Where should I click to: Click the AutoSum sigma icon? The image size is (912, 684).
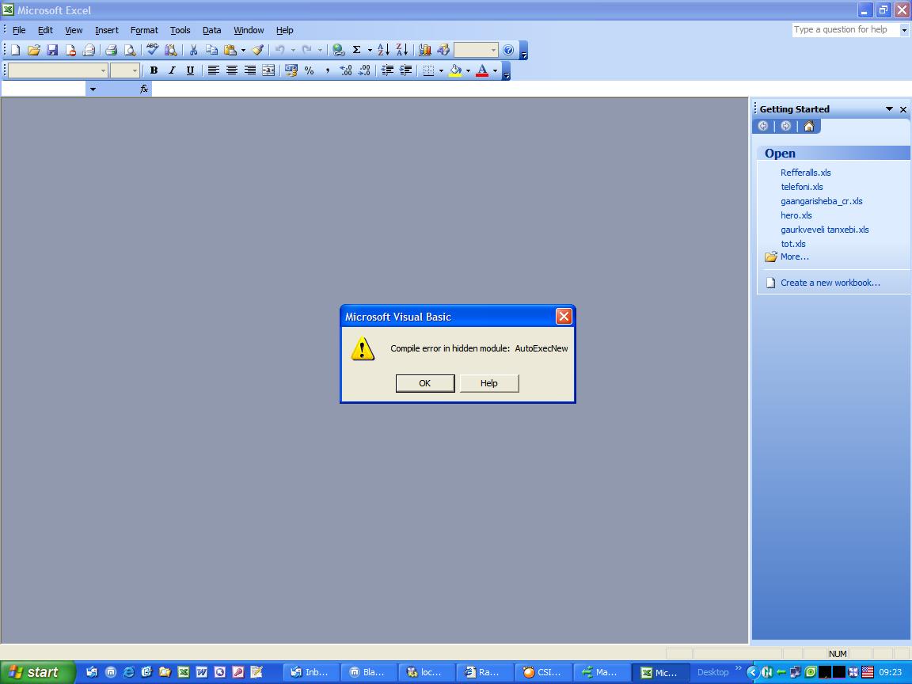point(356,50)
